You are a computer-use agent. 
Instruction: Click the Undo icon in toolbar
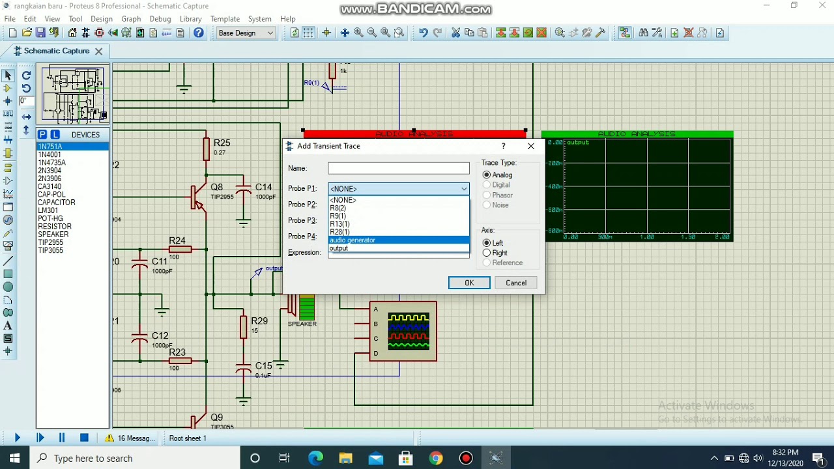424,33
